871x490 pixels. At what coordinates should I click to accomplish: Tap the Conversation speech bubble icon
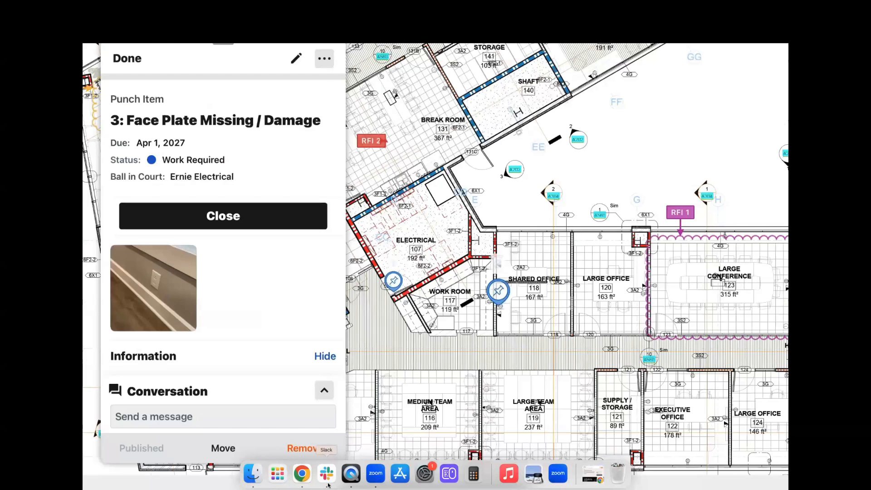114,390
